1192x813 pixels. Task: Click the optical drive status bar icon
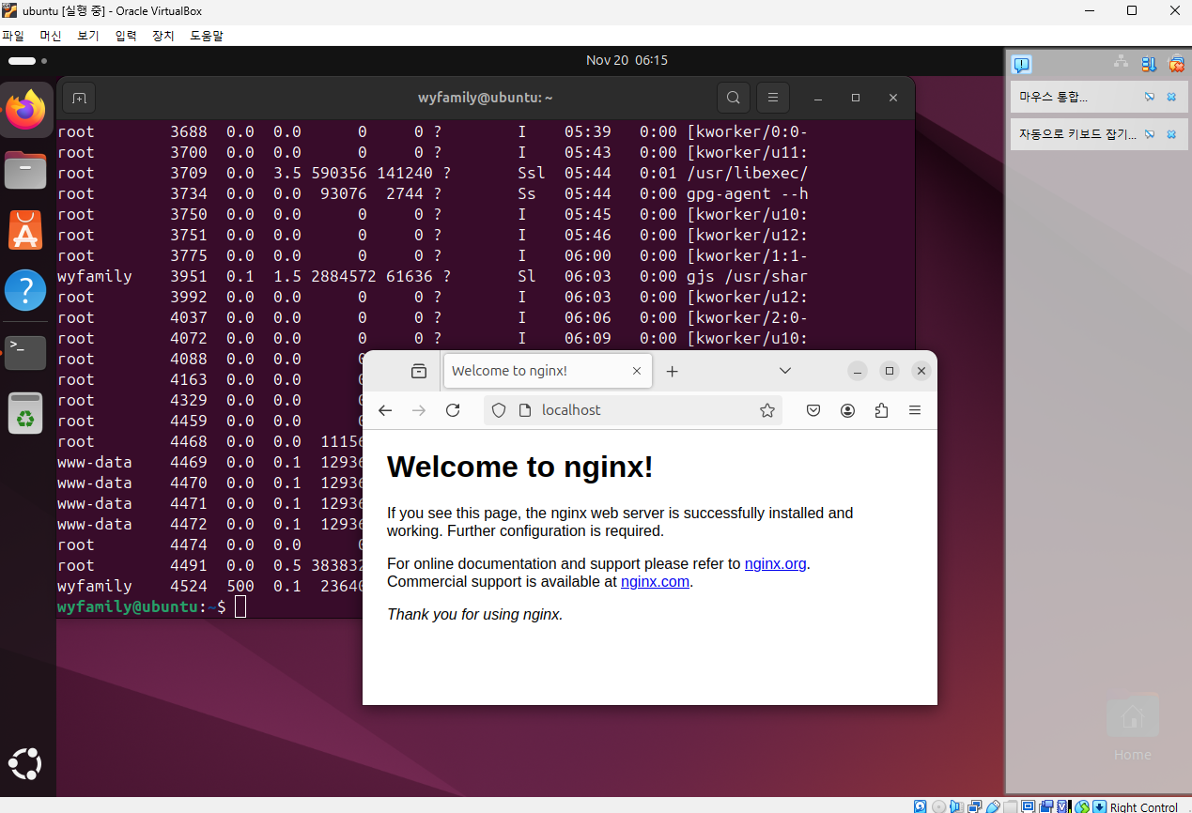pos(938,806)
